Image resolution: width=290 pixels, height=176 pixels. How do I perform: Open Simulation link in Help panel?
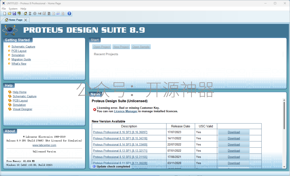(x=19, y=105)
